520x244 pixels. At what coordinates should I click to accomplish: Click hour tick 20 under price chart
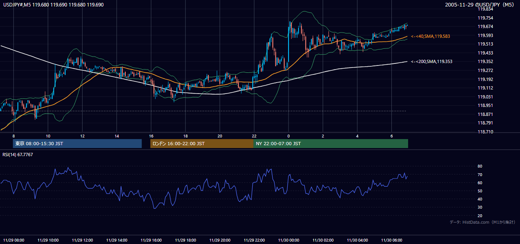220,136
